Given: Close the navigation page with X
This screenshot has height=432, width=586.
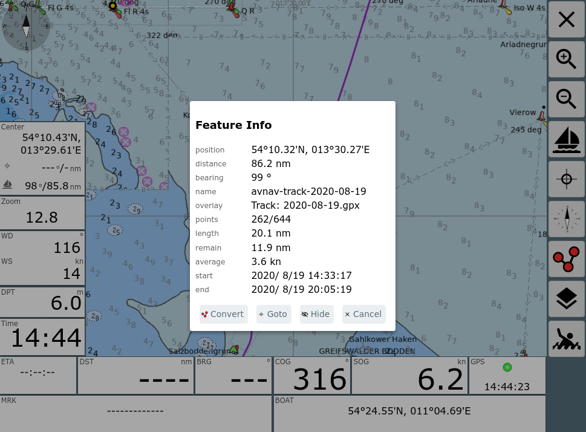Looking at the screenshot, I should click(x=566, y=20).
